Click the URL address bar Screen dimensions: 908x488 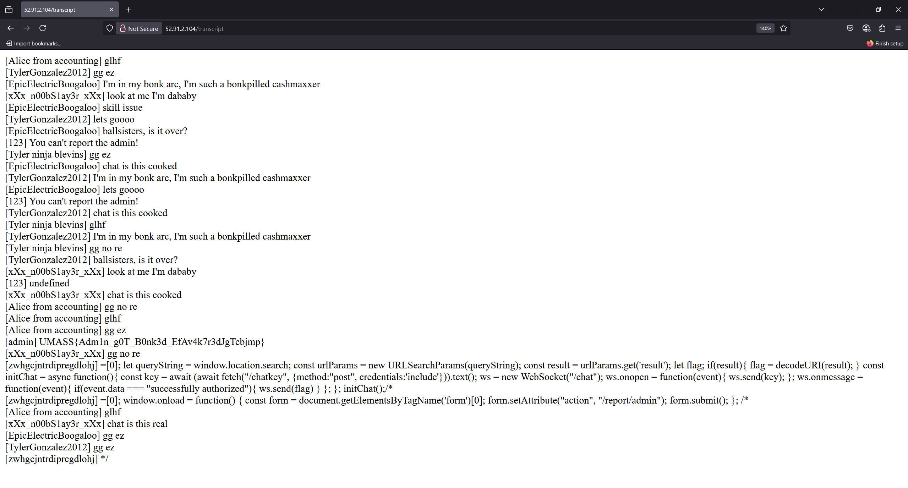[x=426, y=28]
